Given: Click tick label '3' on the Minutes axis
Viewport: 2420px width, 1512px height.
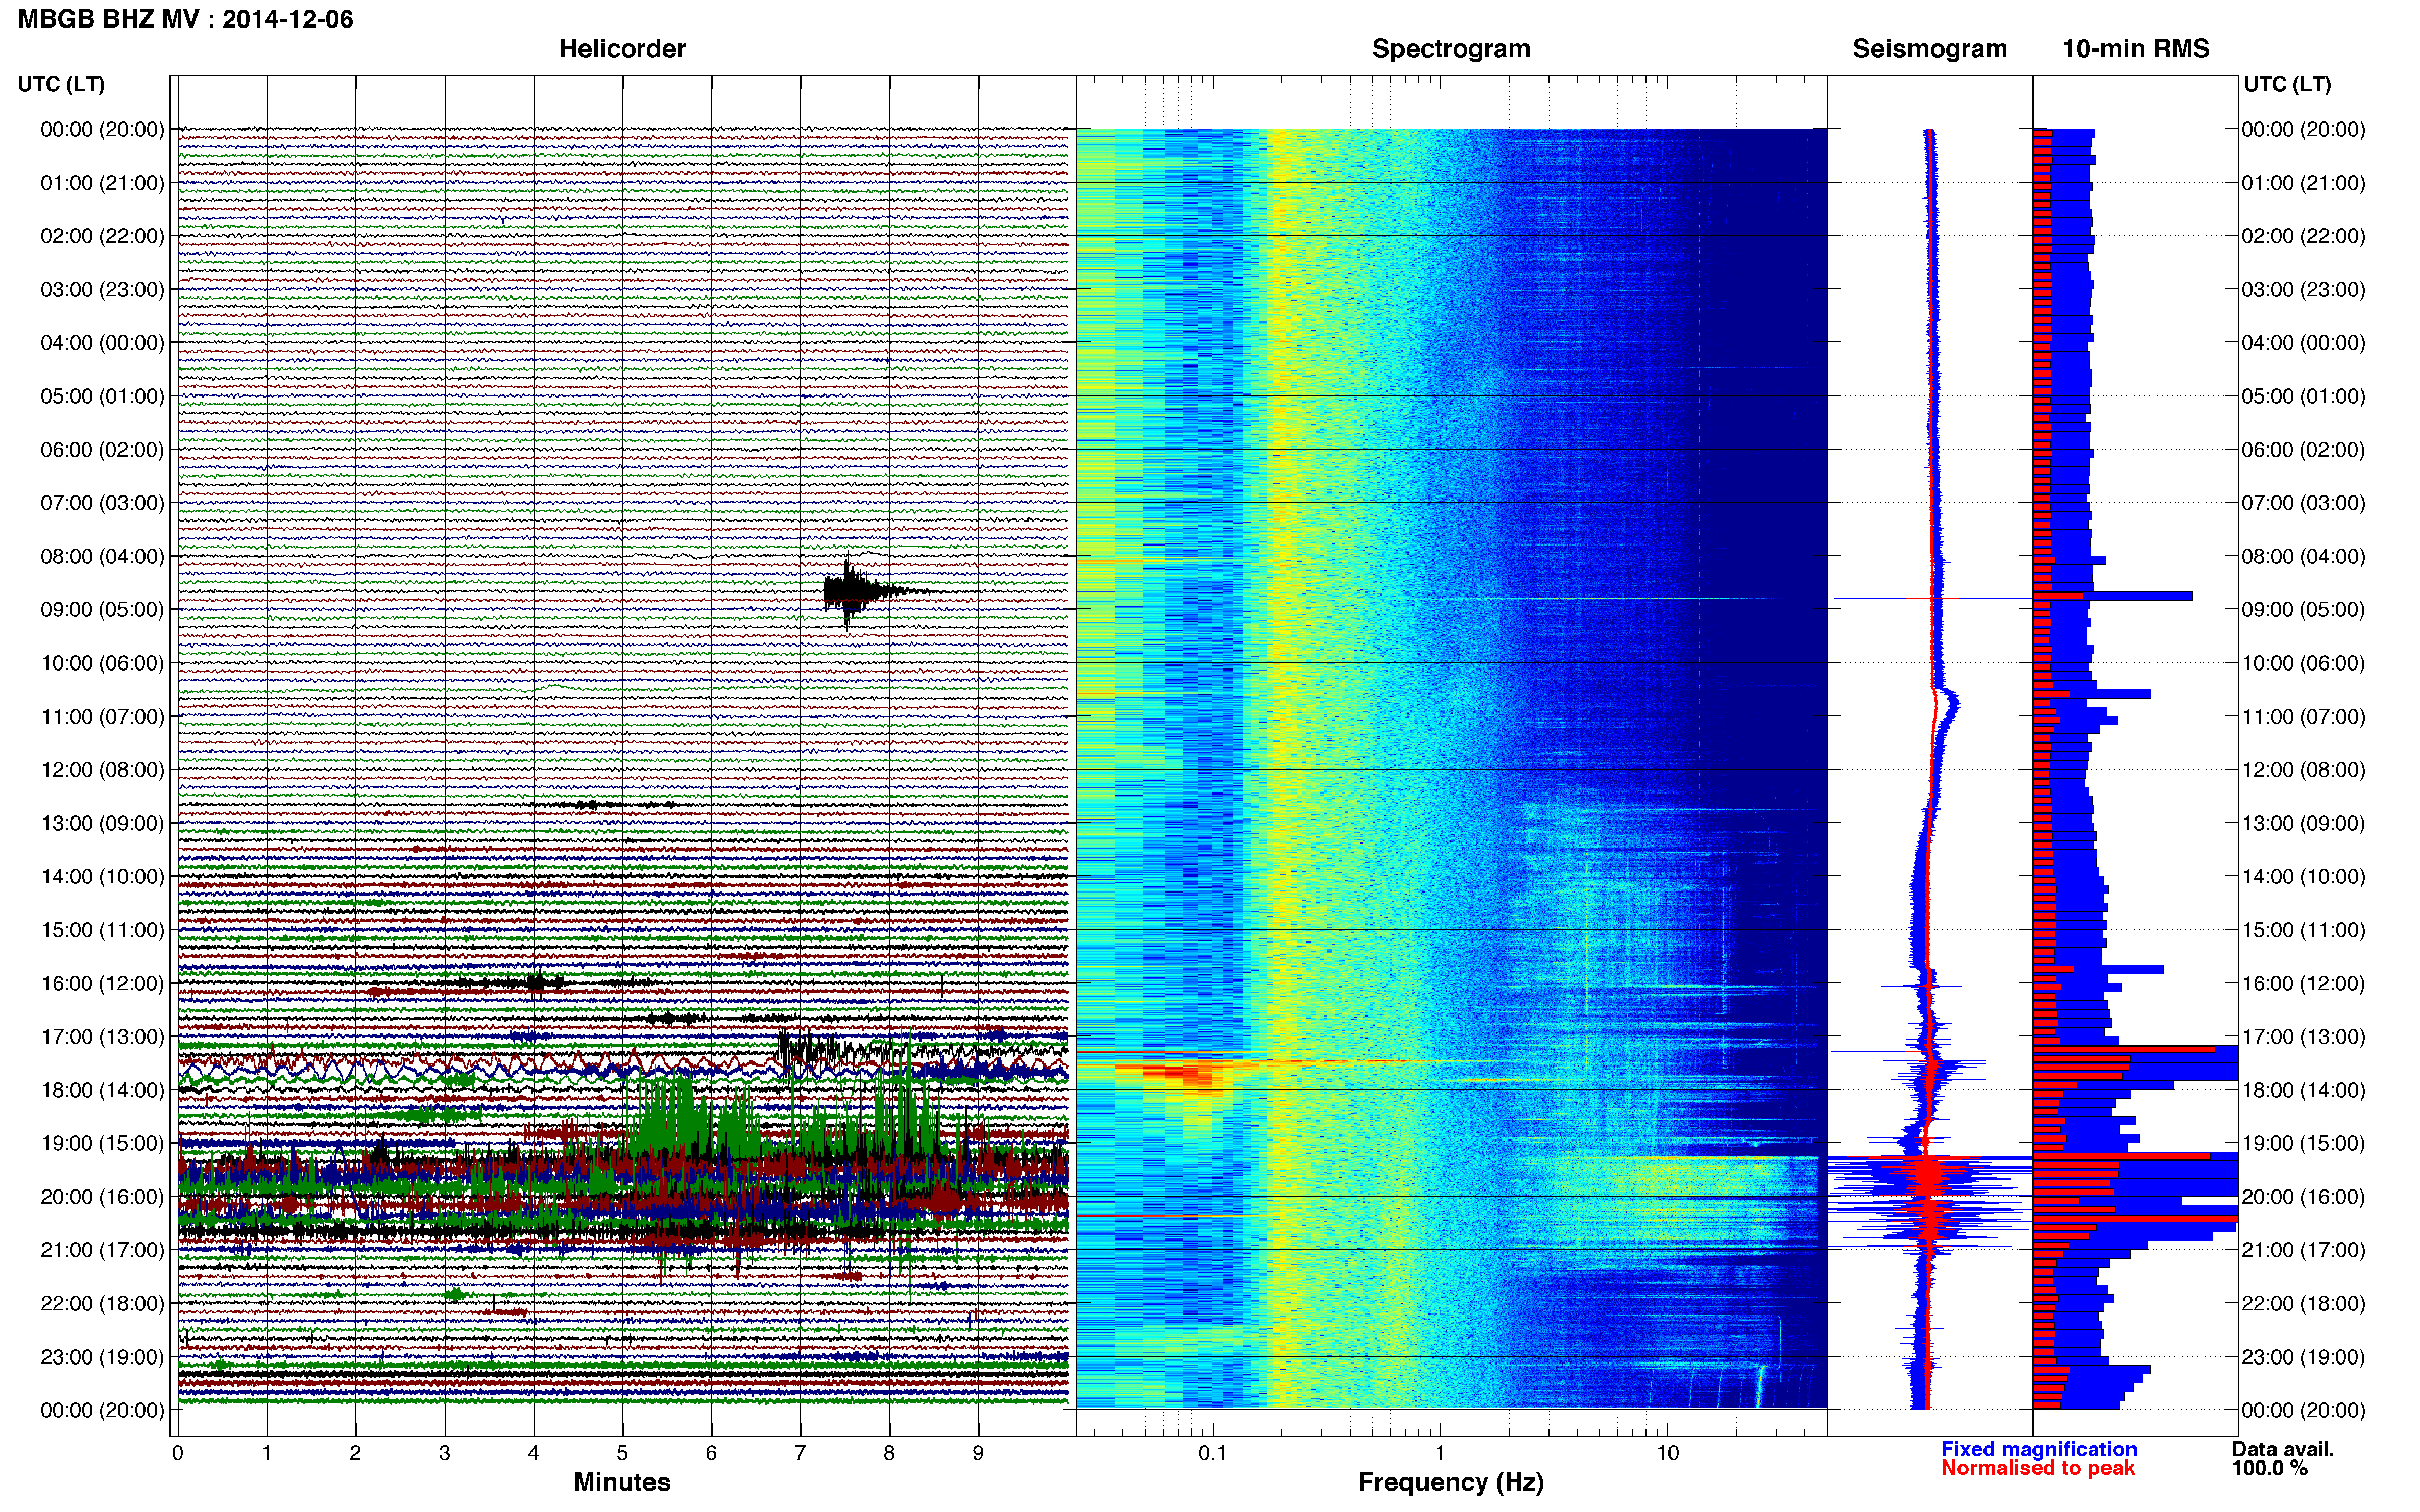Looking at the screenshot, I should point(444,1453).
